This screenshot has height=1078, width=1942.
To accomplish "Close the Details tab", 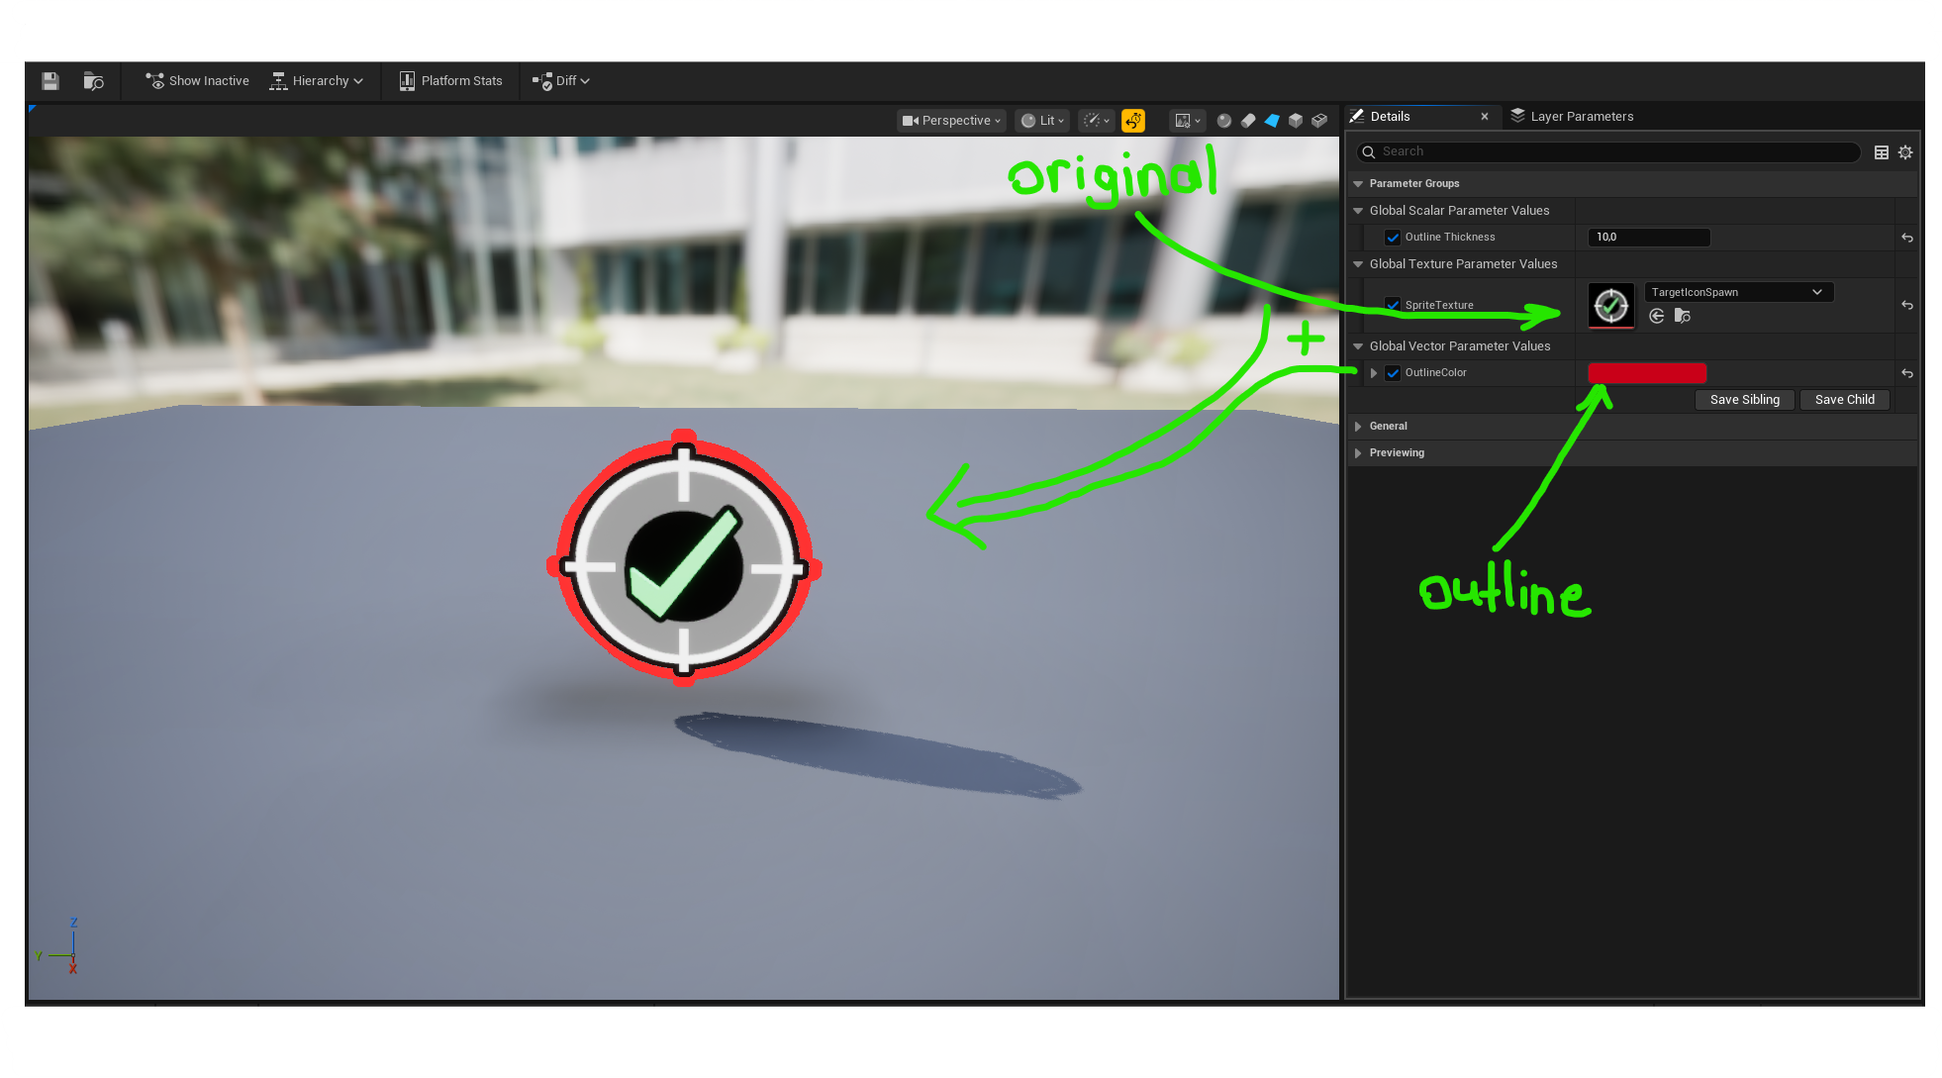I will pos(1485,117).
